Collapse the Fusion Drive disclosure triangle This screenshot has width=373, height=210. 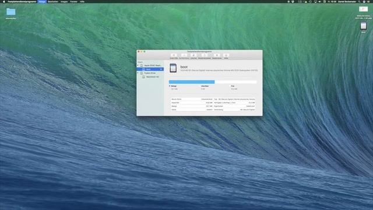138,73
